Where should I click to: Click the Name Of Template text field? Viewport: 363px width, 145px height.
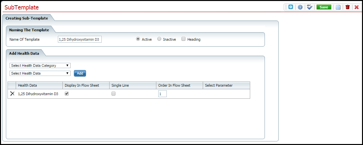click(x=79, y=39)
